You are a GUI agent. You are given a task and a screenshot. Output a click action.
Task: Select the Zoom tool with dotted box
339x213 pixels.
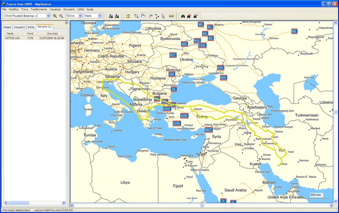pos(136,16)
